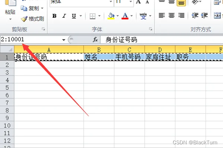Screen dimensions: 223x148
Task: Select column A header
Action: pos(49,50)
